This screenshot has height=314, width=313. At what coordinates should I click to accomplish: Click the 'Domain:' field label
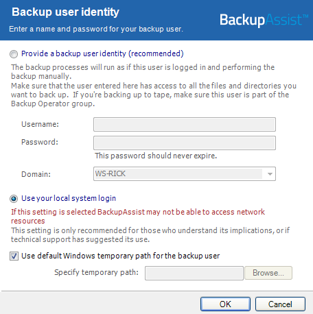pyautogui.click(x=36, y=174)
